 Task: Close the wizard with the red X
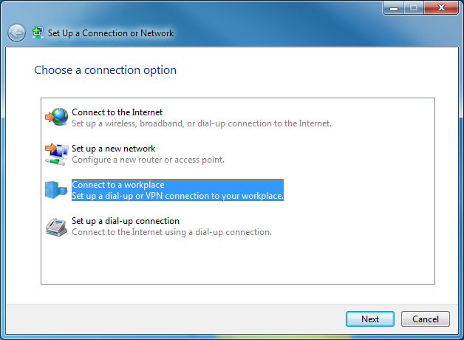(x=441, y=7)
